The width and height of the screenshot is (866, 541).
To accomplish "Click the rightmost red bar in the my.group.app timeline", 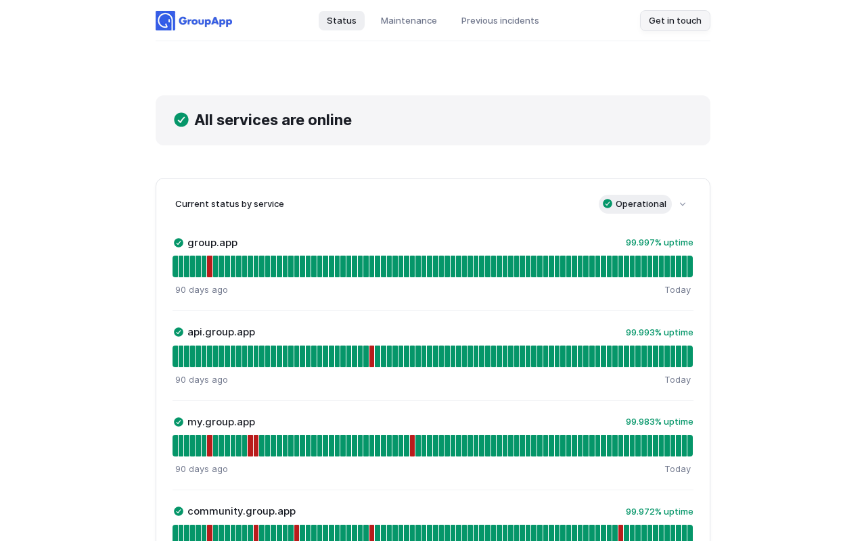I will point(413,446).
